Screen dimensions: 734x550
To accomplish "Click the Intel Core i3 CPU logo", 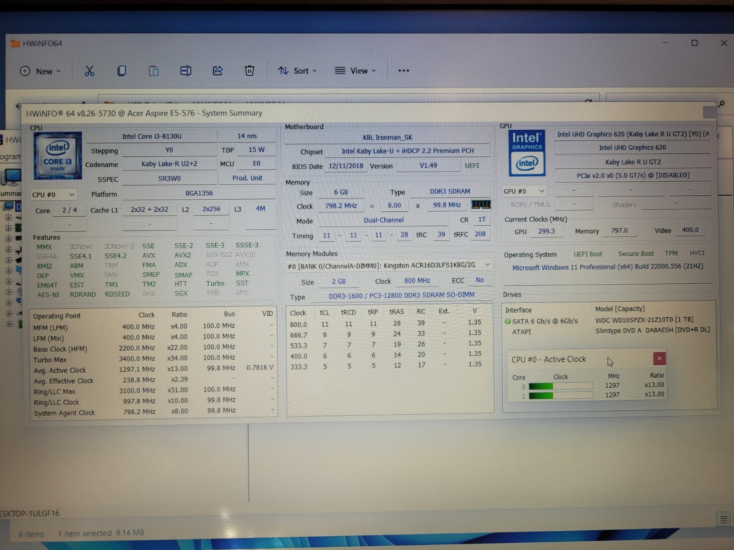I will click(58, 156).
